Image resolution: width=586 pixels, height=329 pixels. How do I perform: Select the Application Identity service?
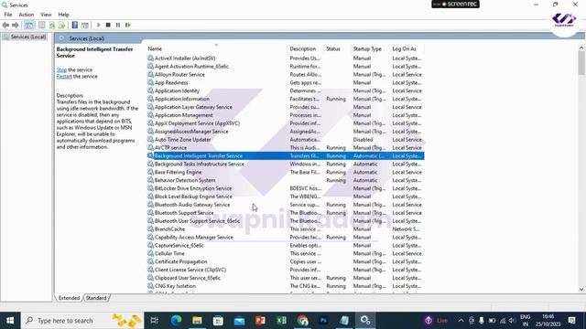coord(285,90)
